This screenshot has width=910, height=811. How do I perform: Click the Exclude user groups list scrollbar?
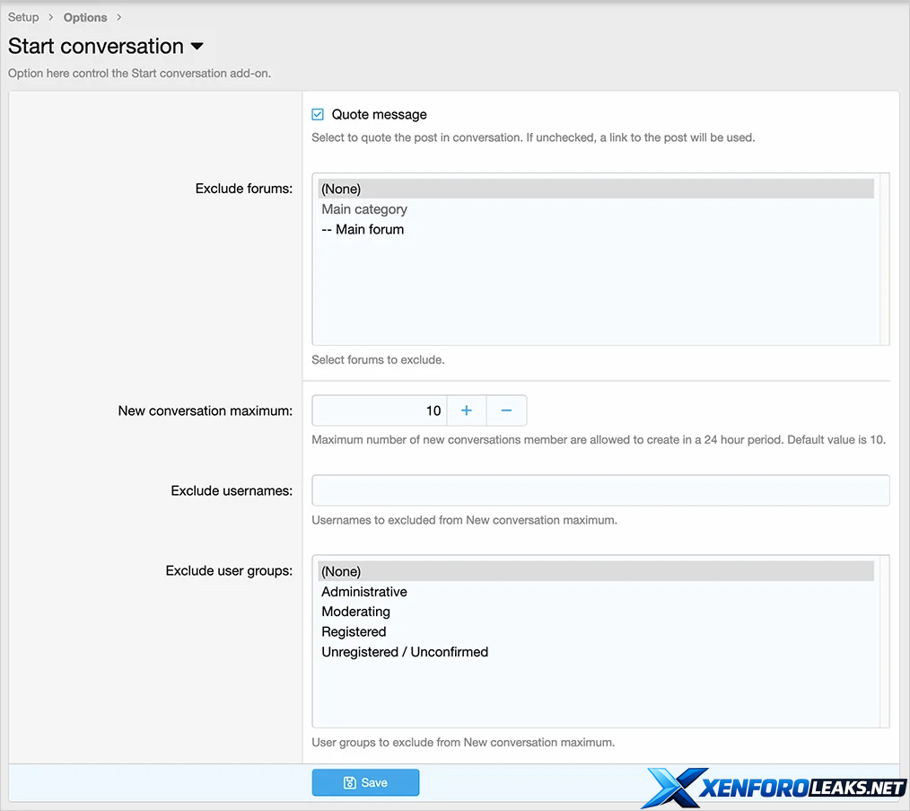coord(884,641)
